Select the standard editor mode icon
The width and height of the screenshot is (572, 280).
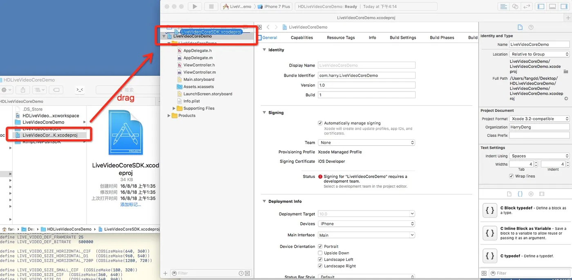(x=504, y=7)
